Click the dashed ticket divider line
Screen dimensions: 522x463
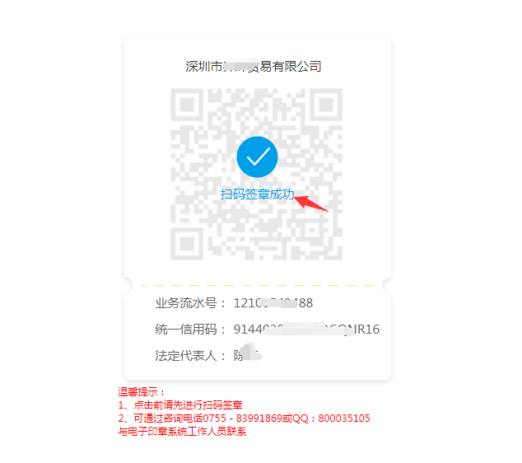pyautogui.click(x=258, y=285)
